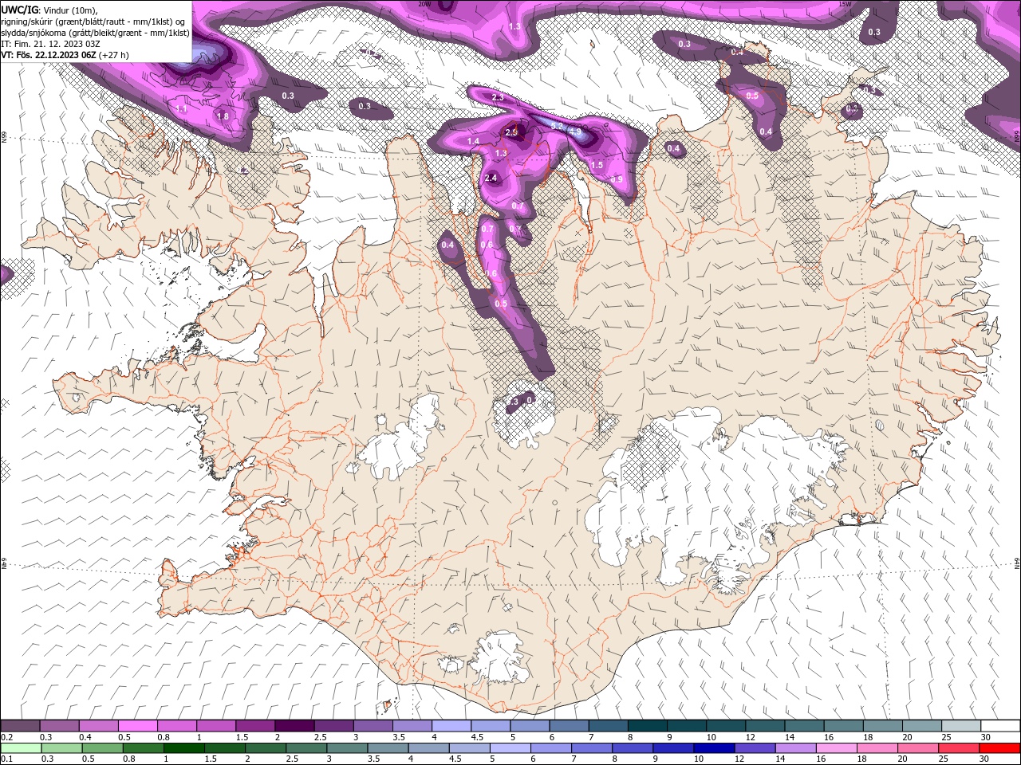Click the '2.9' precipitation maximum on the map
This screenshot has height=765, width=1021.
pos(512,132)
